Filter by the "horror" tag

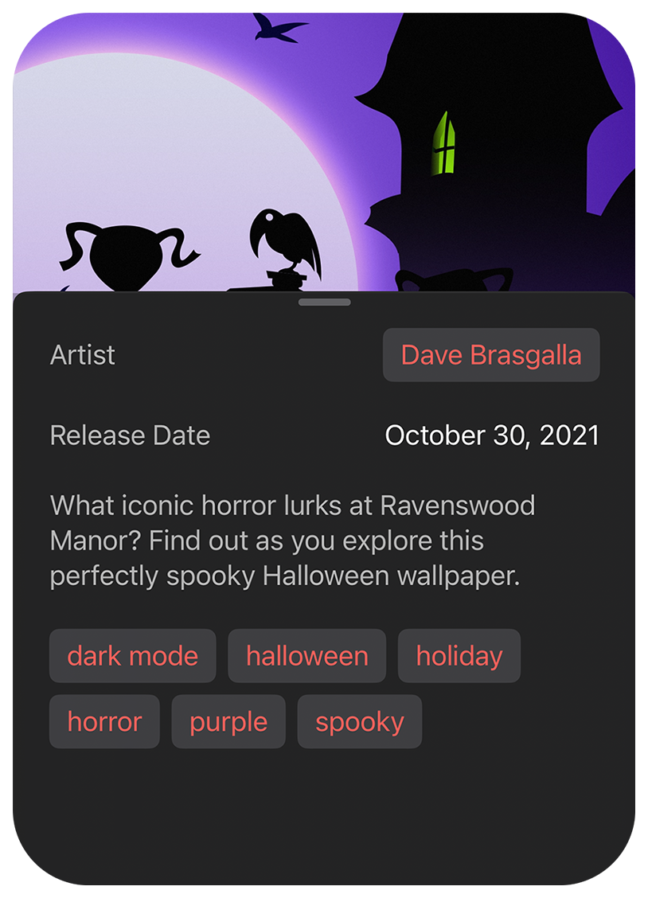coord(104,722)
